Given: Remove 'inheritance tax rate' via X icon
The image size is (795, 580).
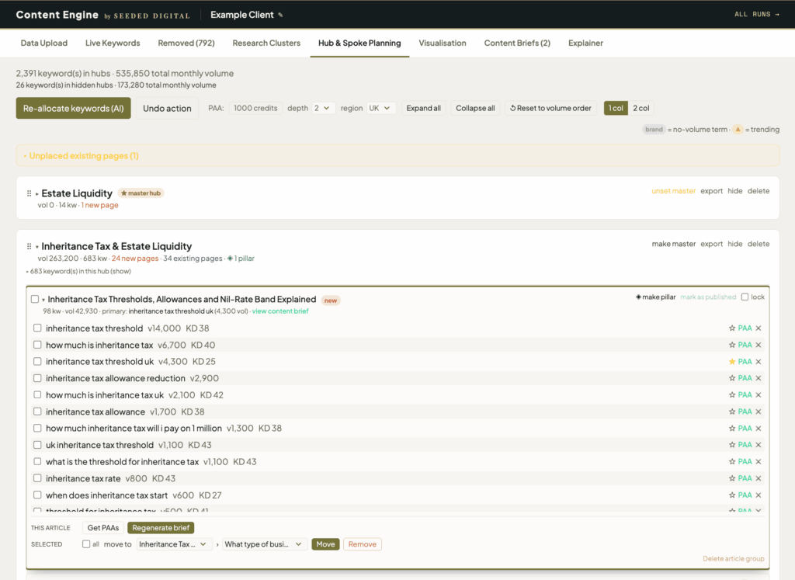Looking at the screenshot, I should click(759, 478).
